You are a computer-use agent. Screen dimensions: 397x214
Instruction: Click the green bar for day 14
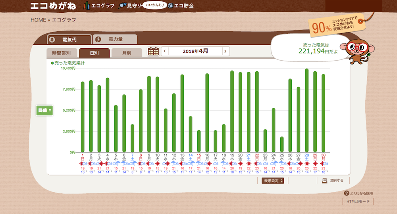[191, 134]
